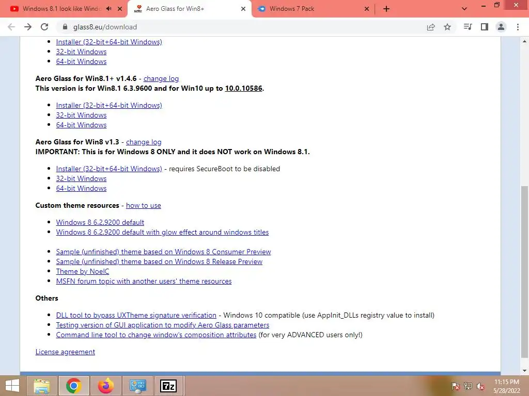Open the Consumer Preview sample theme link
The height and width of the screenshot is (396, 529).
(163, 252)
